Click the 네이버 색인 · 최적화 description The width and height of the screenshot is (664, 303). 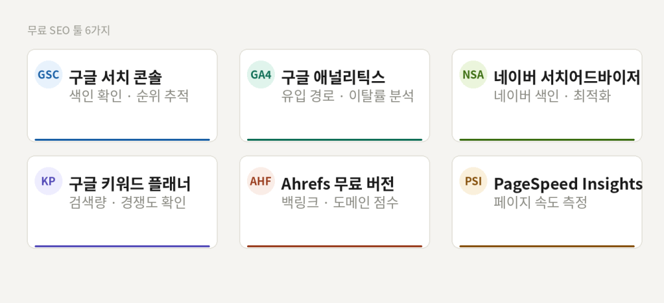(552, 96)
